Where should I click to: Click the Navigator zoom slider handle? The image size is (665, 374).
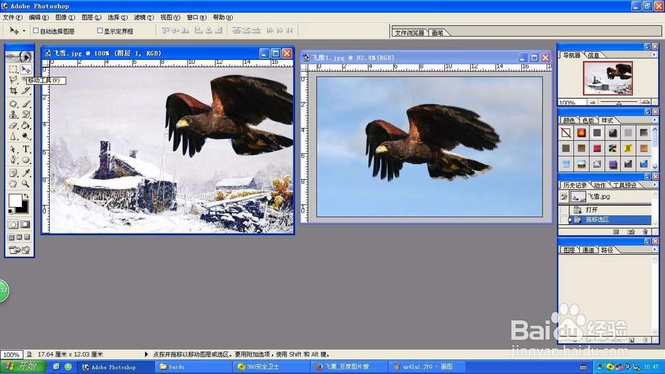pos(618,102)
